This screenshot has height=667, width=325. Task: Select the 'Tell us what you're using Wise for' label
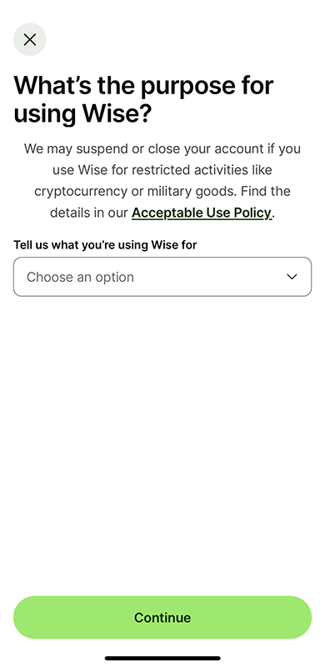[105, 245]
